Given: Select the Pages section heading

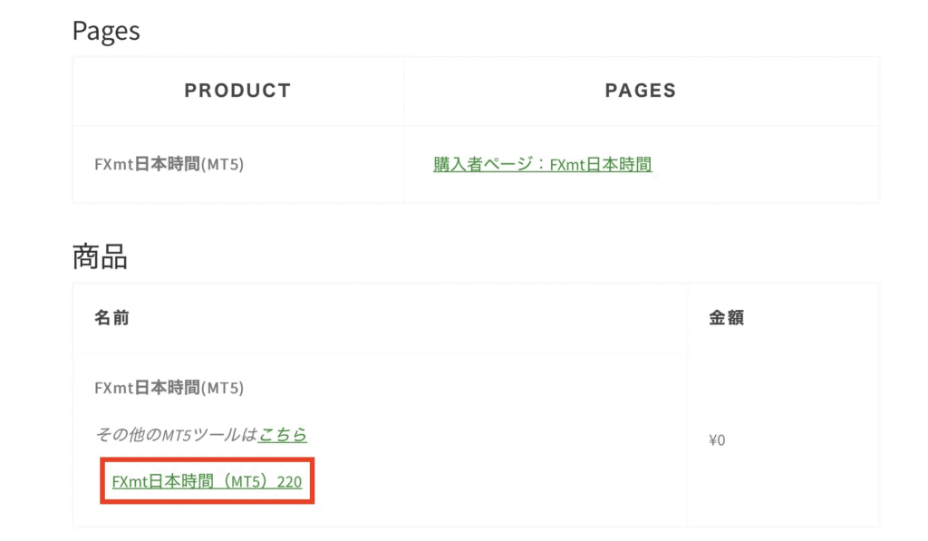Looking at the screenshot, I should click(x=107, y=30).
